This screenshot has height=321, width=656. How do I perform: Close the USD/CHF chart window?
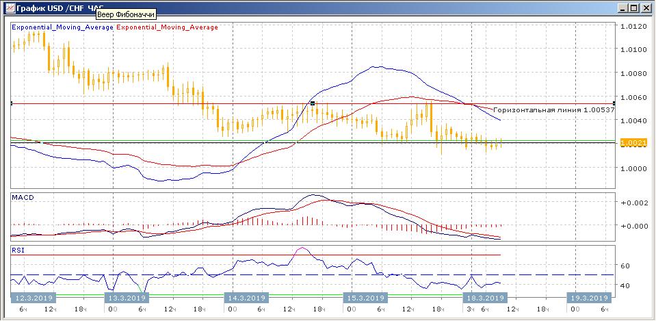pos(645,7)
